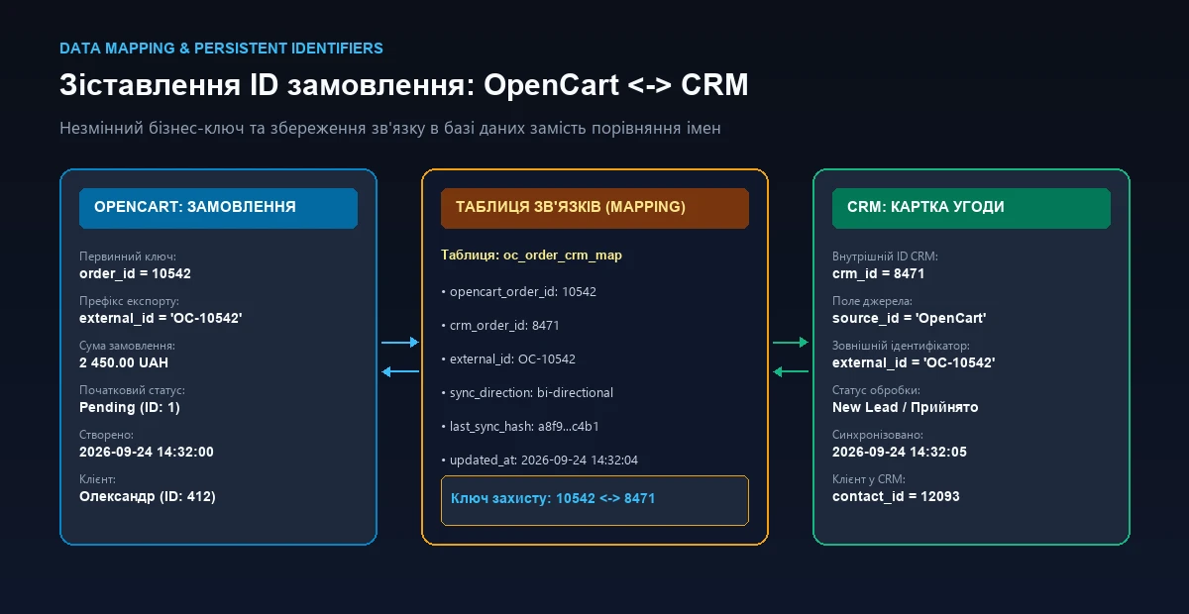Click the 'Префікс експорту:' label
This screenshot has width=1189, height=614.
129,301
